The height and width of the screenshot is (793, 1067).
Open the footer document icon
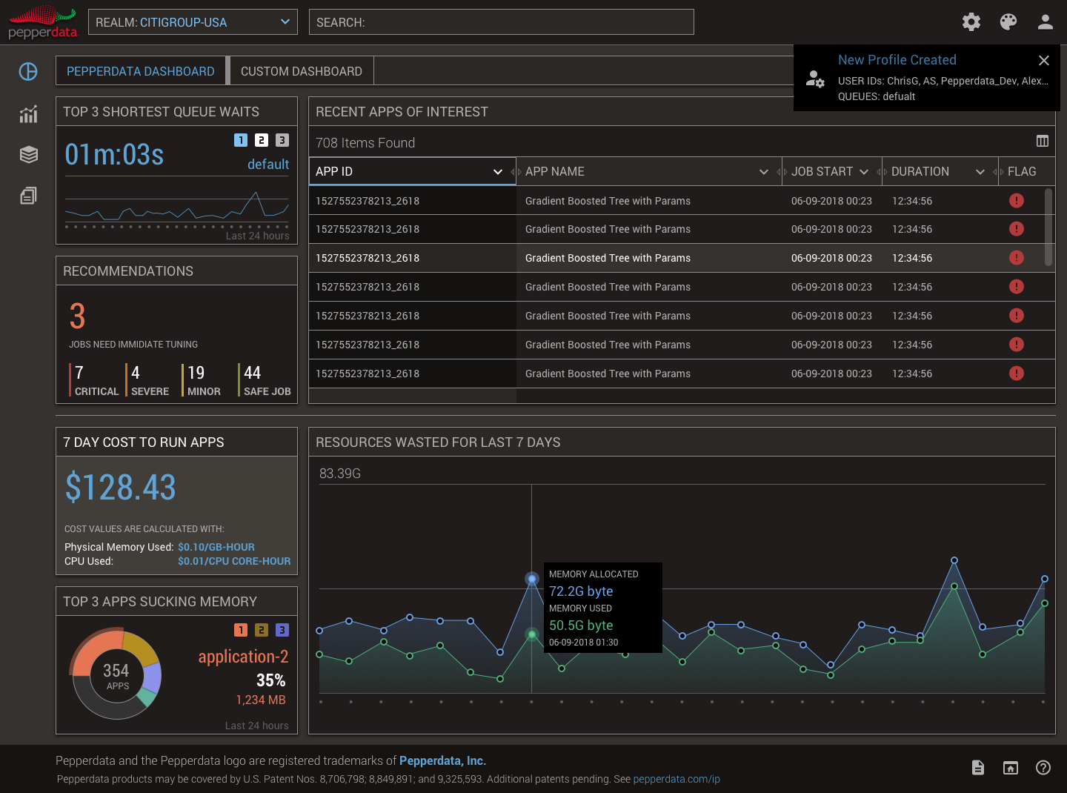978,768
